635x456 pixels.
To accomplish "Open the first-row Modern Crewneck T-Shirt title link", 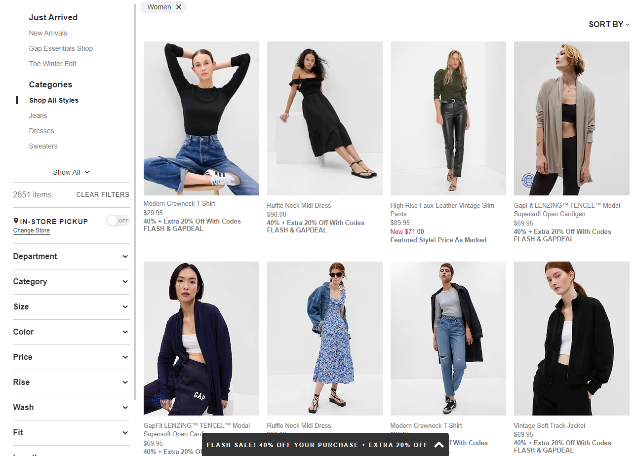I will tap(179, 203).
